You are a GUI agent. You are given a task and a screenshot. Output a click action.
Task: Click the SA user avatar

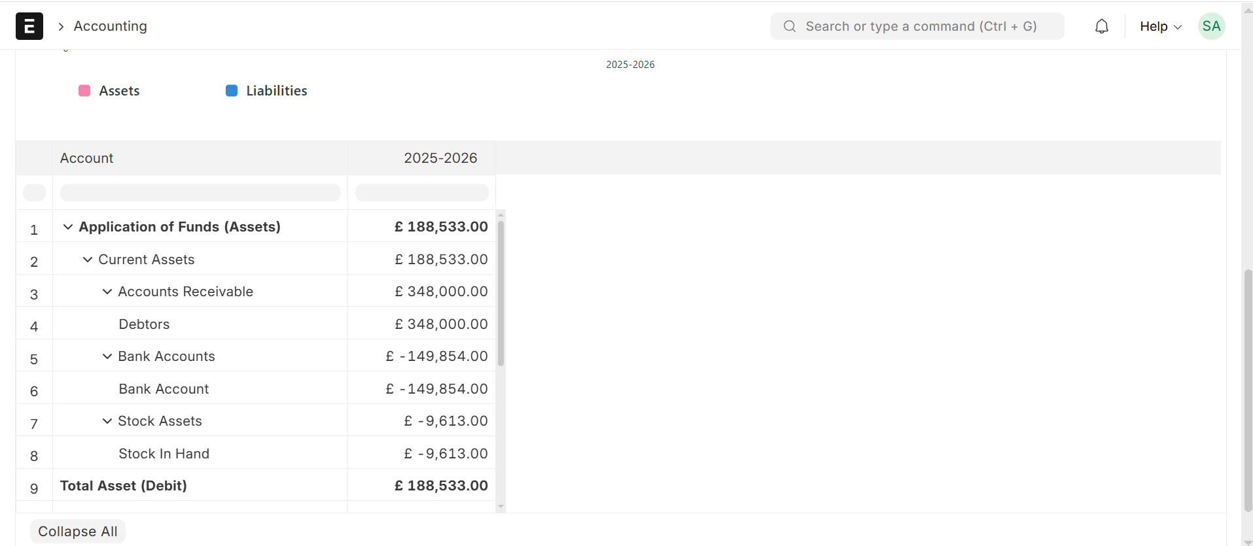pyautogui.click(x=1211, y=26)
